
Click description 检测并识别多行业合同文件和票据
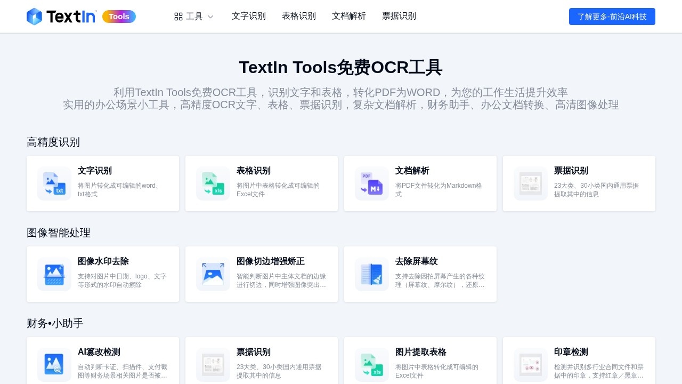click(x=599, y=371)
